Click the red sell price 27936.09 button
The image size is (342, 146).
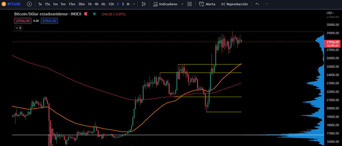coord(23,21)
